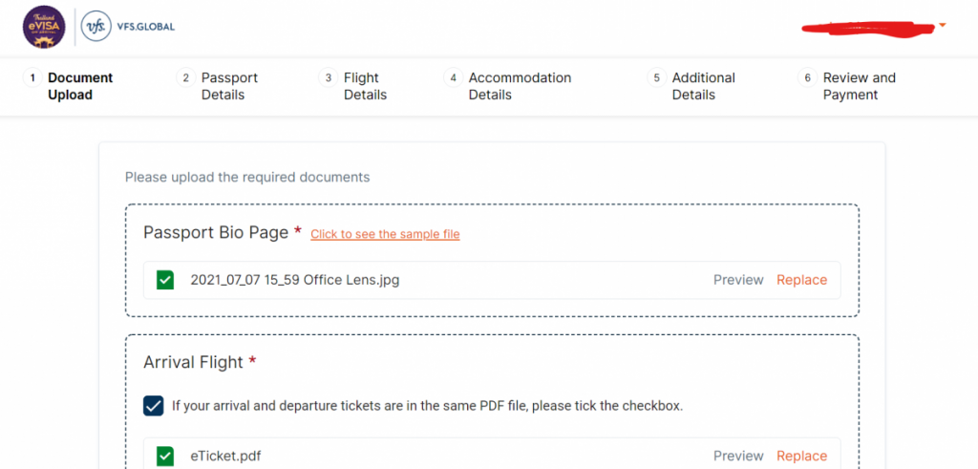Open Accommodation Details step
Viewport: 978px width, 469px height.
520,86
